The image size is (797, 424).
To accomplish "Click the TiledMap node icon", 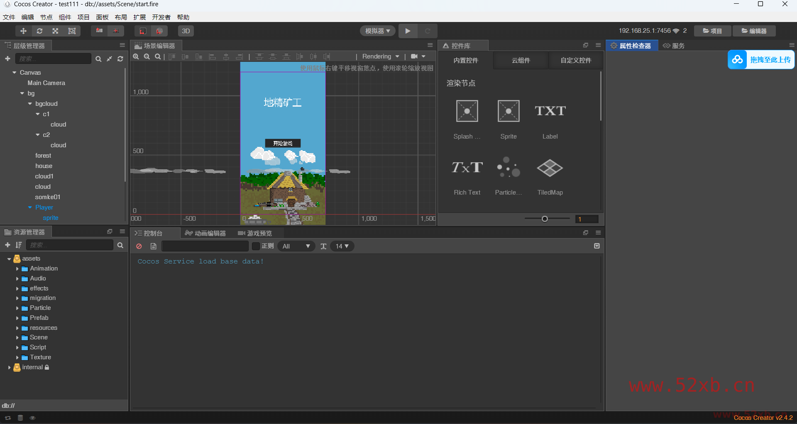I will 550,168.
